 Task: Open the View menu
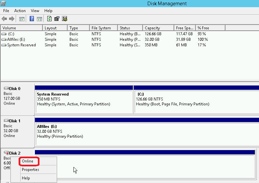tap(35, 11)
